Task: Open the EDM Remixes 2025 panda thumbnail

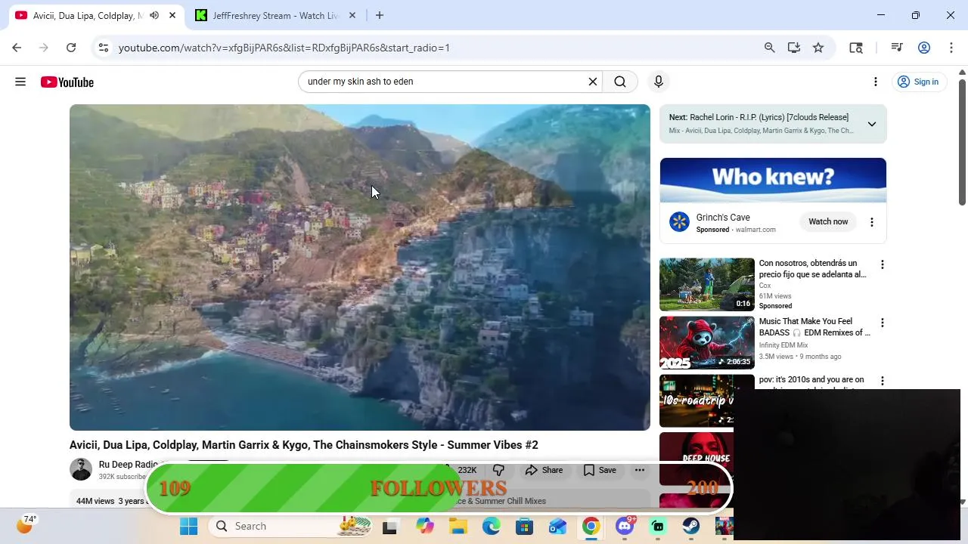Action: [x=707, y=343]
